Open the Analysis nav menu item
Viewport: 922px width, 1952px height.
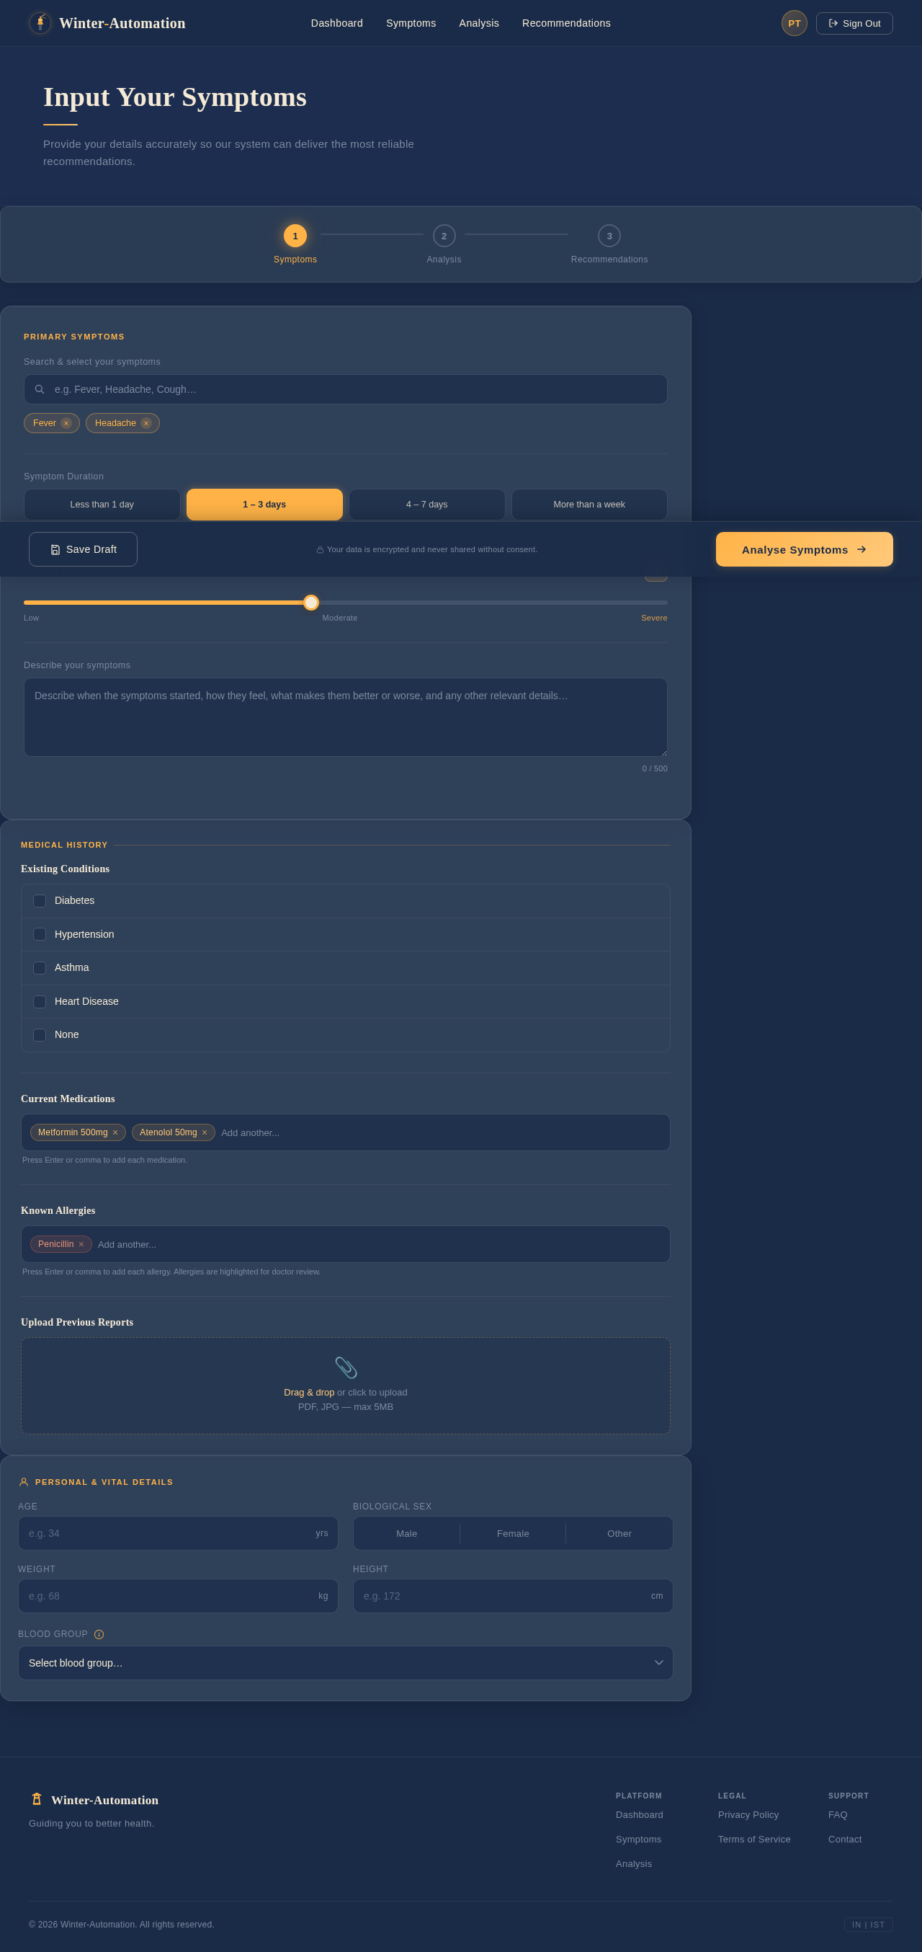pos(478,24)
